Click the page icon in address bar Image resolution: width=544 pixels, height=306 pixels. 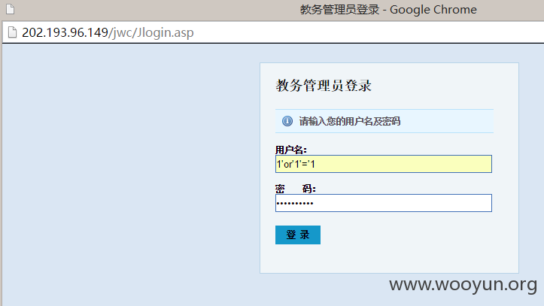coord(12,32)
